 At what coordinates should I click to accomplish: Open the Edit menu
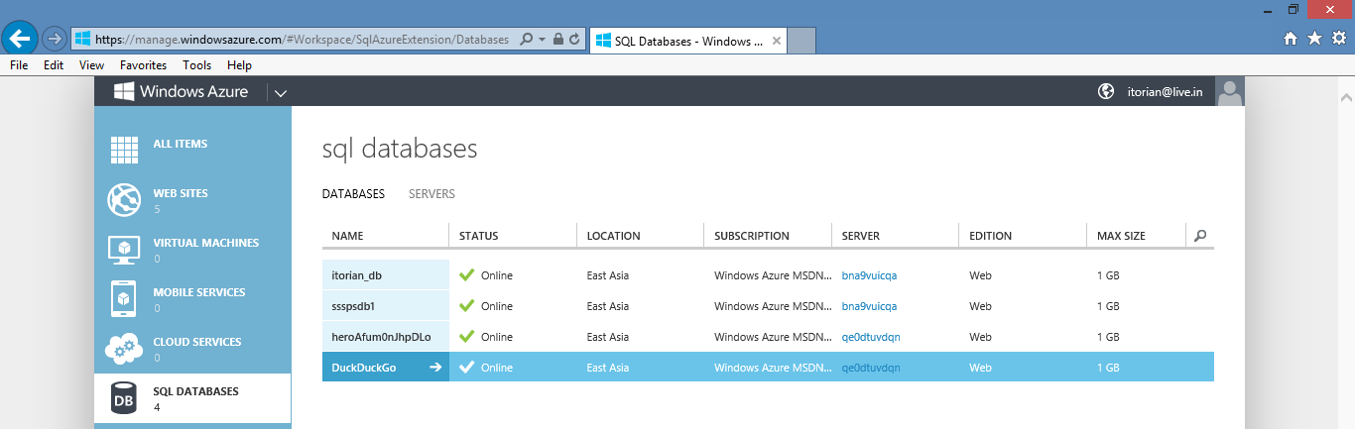(54, 65)
